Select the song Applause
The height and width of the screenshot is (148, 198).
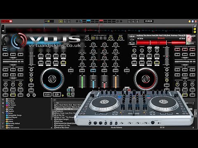click(59, 111)
